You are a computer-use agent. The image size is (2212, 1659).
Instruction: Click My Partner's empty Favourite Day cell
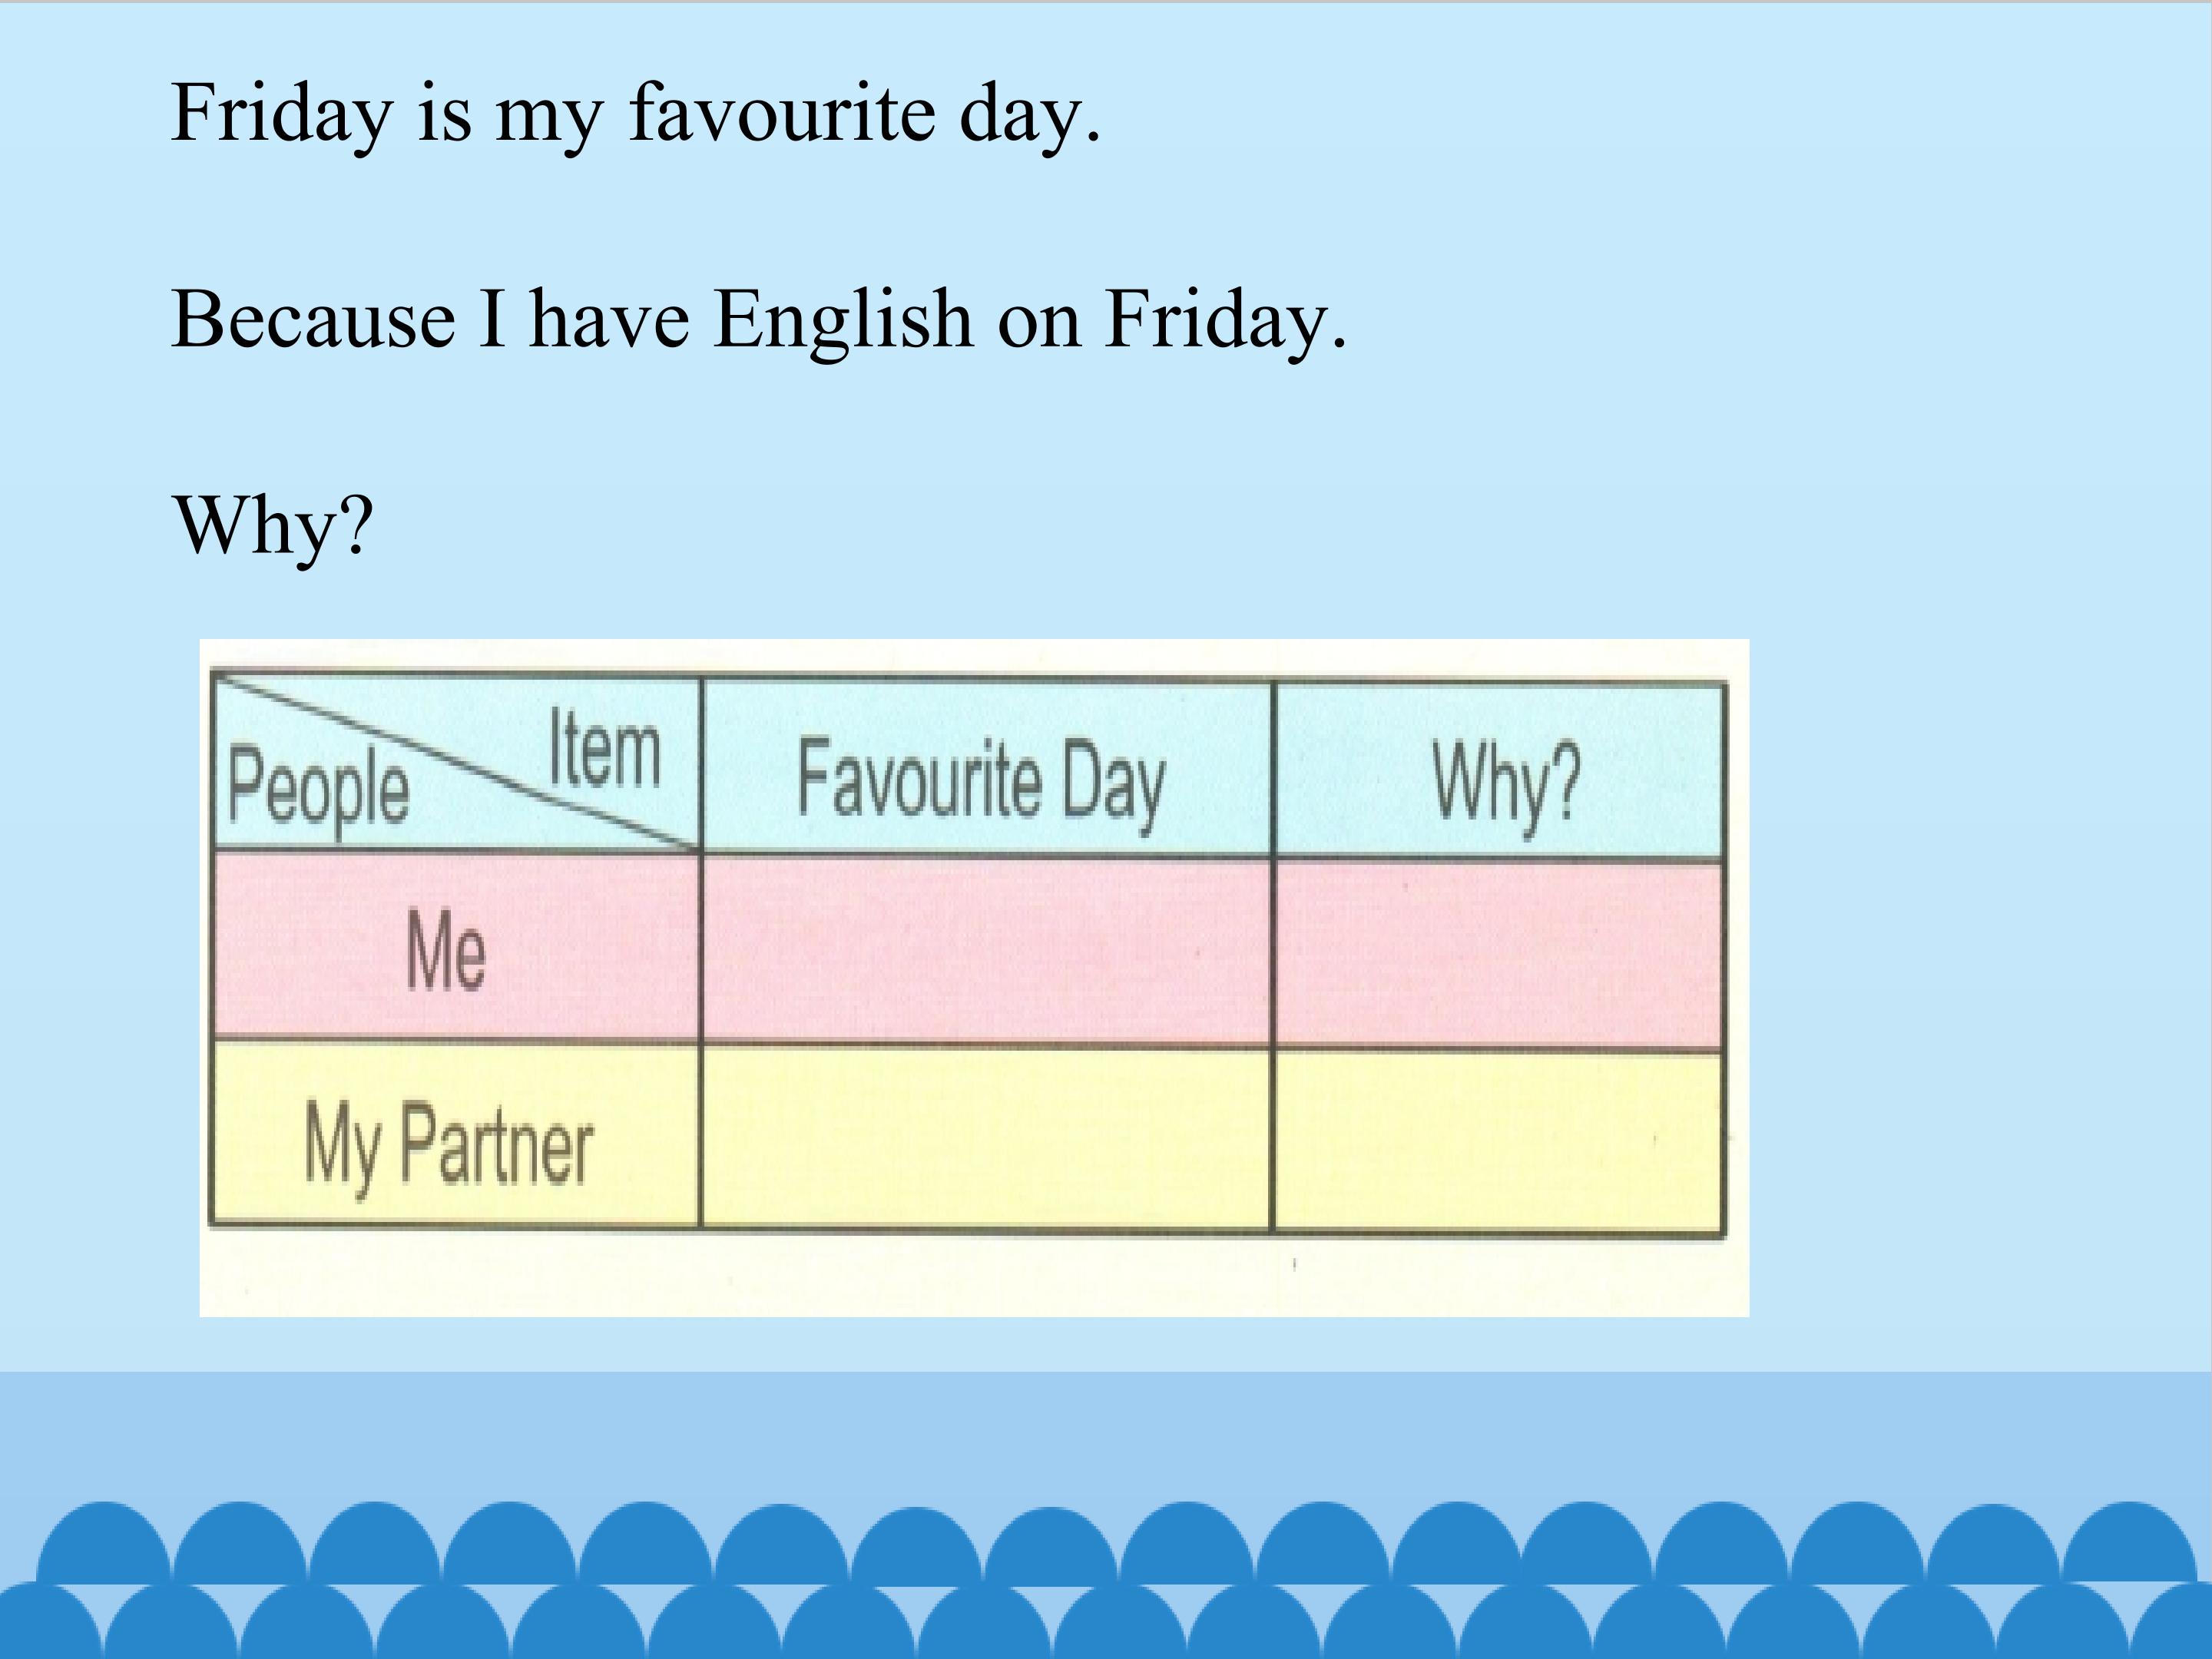[x=986, y=1138]
